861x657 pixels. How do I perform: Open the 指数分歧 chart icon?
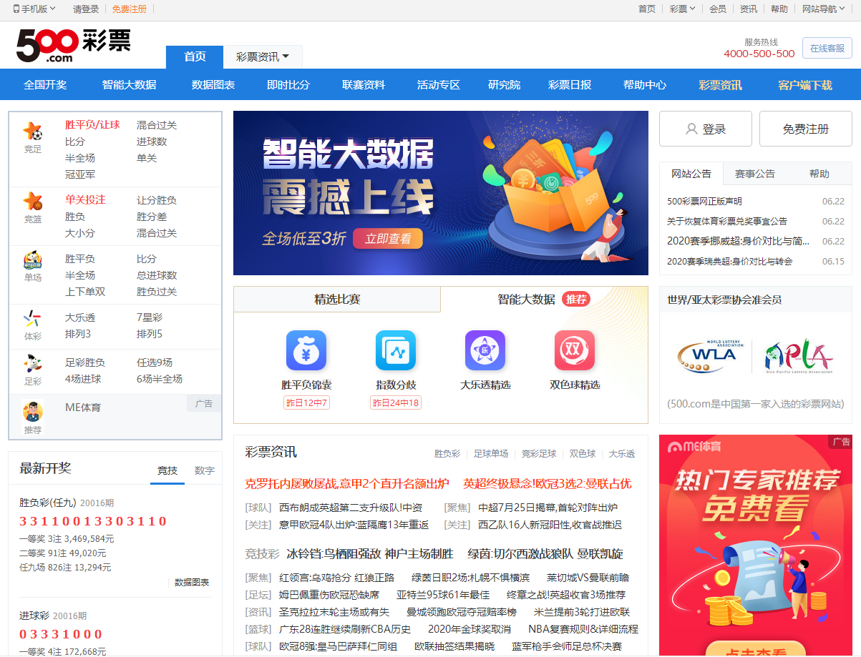396,350
